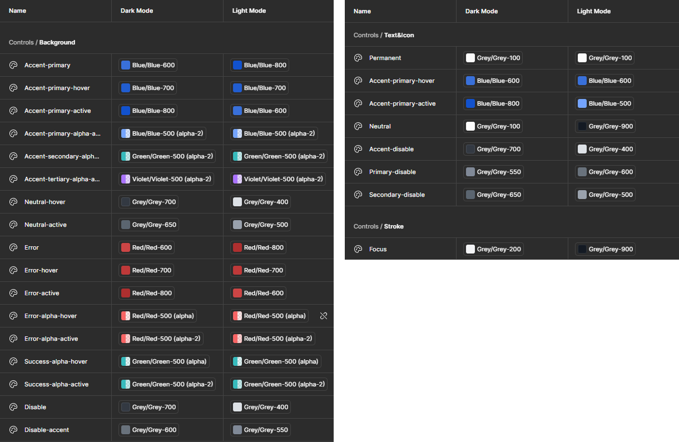Click the palette icon beside Accent-primary in Background group
The image size is (679, 442).
pos(13,65)
